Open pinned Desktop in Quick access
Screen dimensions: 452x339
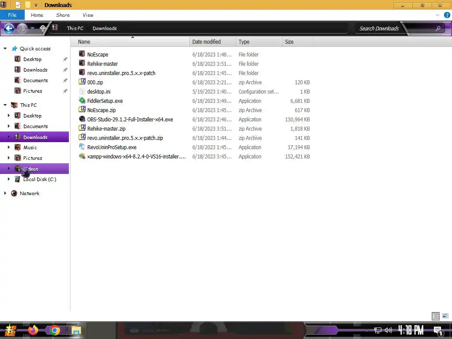(x=32, y=59)
